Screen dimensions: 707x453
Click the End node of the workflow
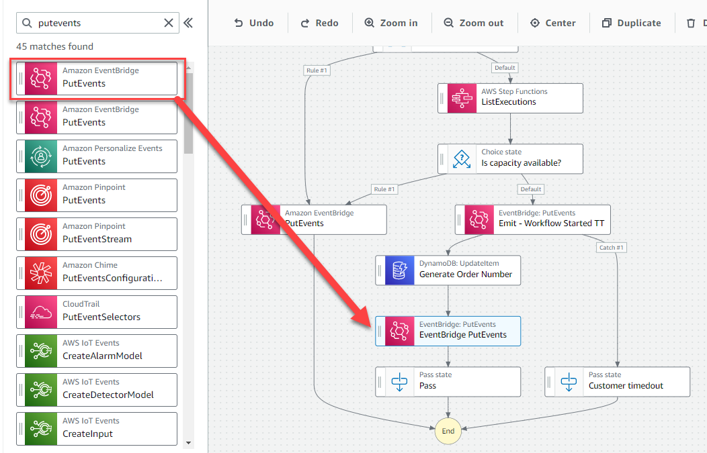point(448,431)
